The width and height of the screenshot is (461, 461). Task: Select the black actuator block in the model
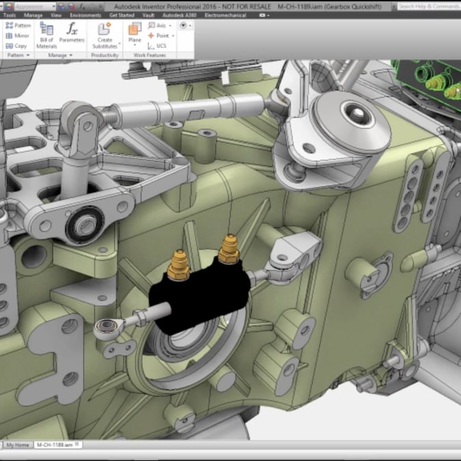click(x=200, y=297)
